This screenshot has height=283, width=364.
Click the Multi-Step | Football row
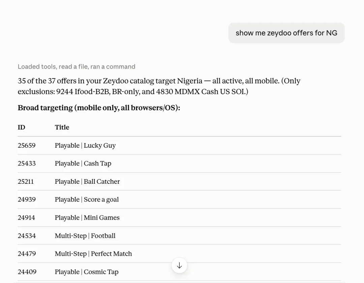[179, 236]
